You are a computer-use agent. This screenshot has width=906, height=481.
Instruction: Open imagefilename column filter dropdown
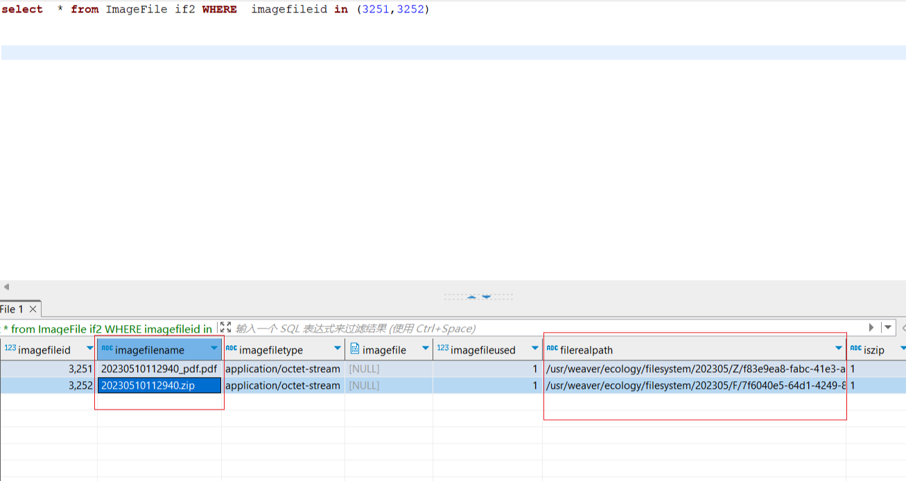point(214,349)
